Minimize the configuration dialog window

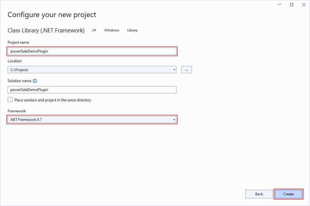tap(279, 5)
